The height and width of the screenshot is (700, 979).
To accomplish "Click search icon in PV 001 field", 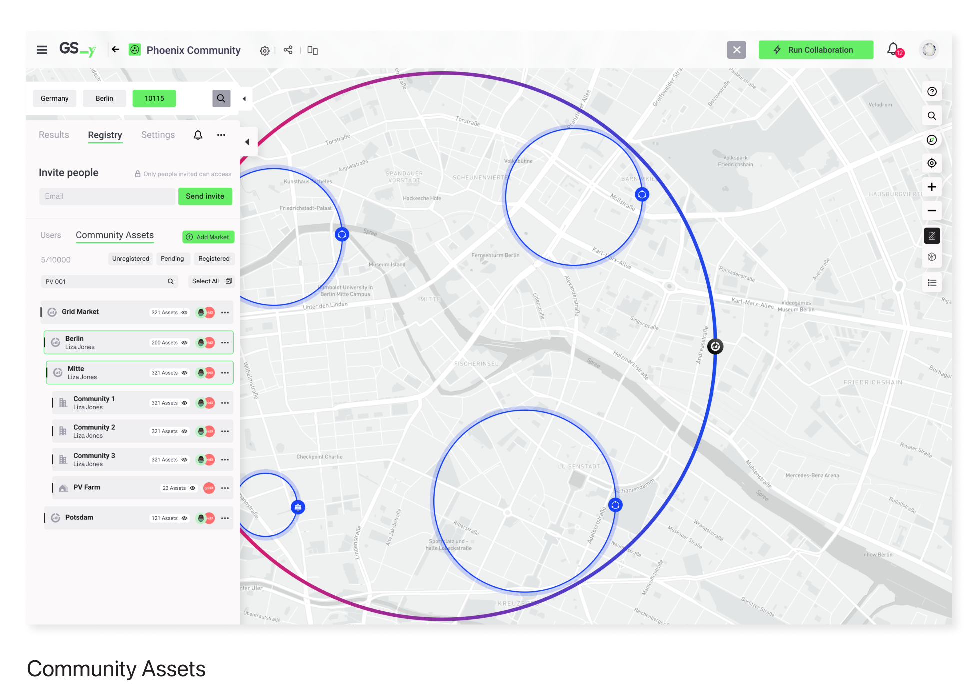I will click(x=171, y=282).
